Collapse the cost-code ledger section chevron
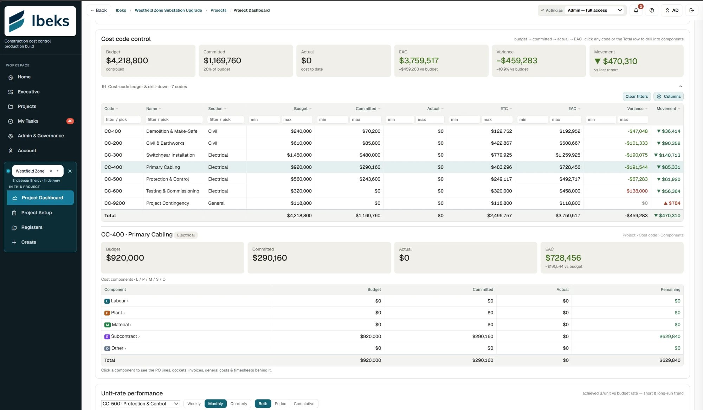The height and width of the screenshot is (410, 703). point(681,86)
